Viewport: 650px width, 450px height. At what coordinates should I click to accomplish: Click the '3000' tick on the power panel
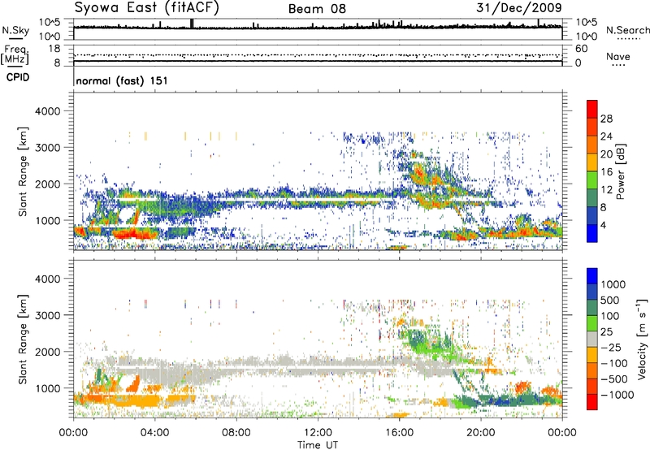47,148
